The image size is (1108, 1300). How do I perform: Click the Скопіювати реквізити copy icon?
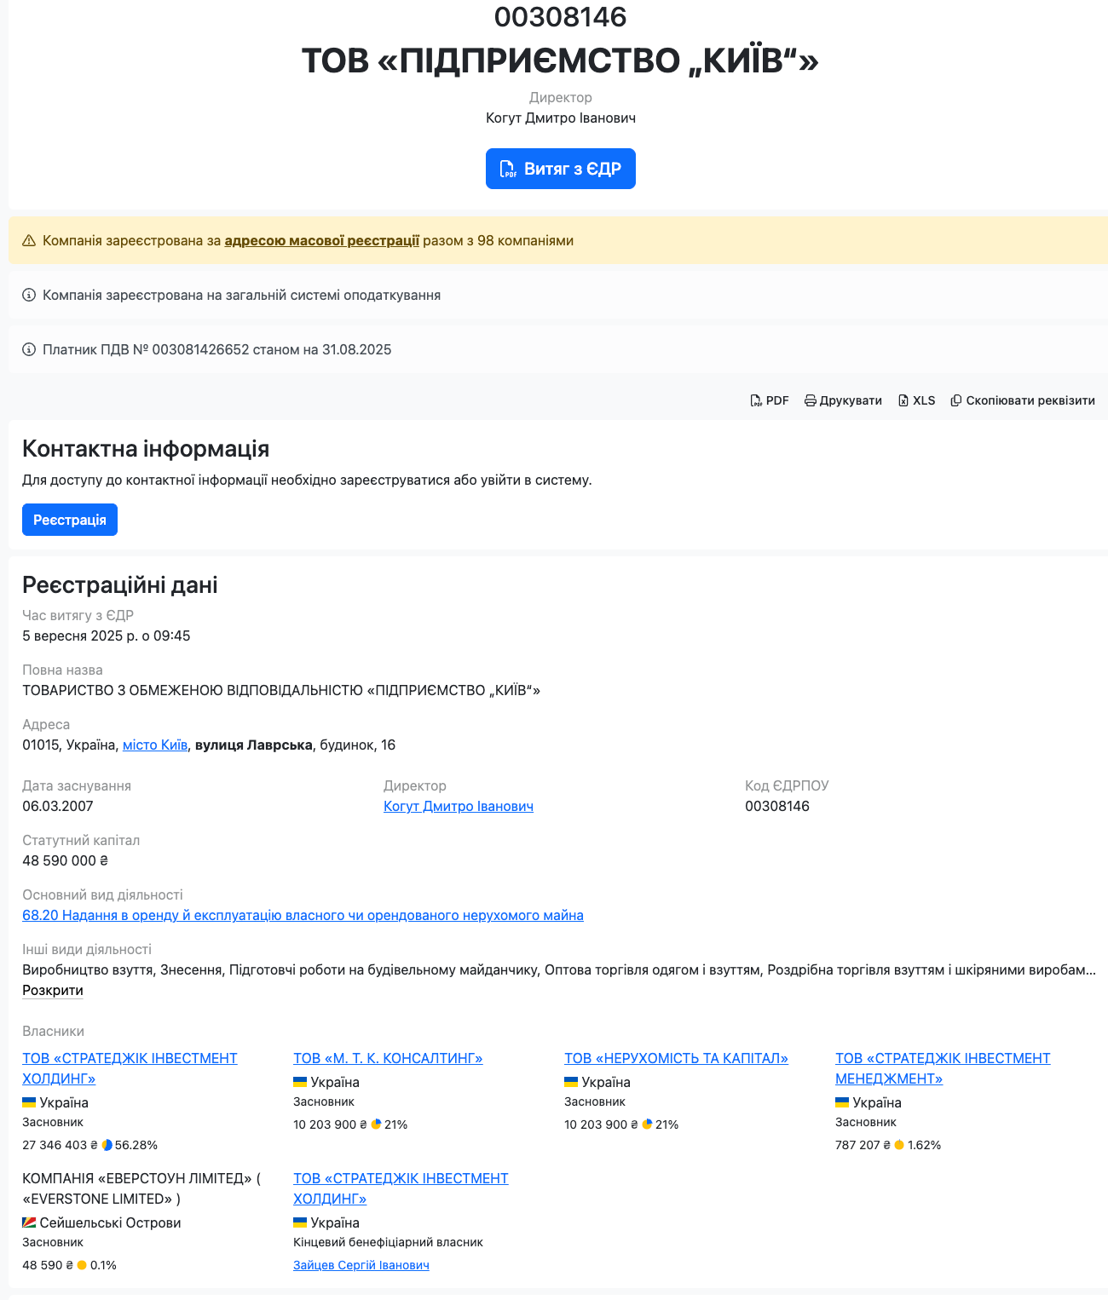coord(956,400)
